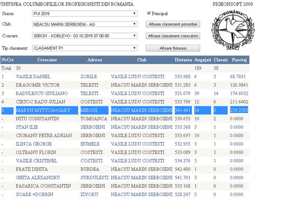Screen dimensions: 299x199
Task: Click VASILE CRISTINEL in the table
Action: pyautogui.click(x=36, y=161)
